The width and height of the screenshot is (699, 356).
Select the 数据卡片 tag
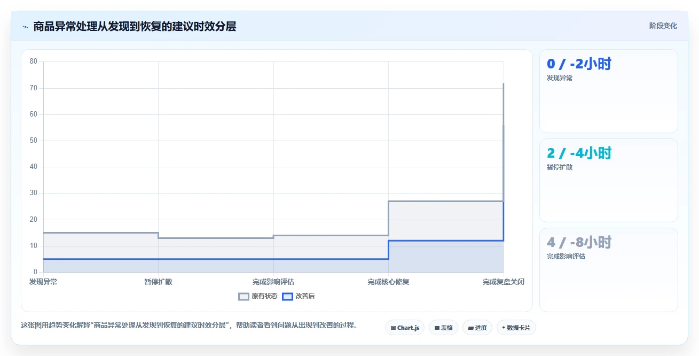click(516, 328)
